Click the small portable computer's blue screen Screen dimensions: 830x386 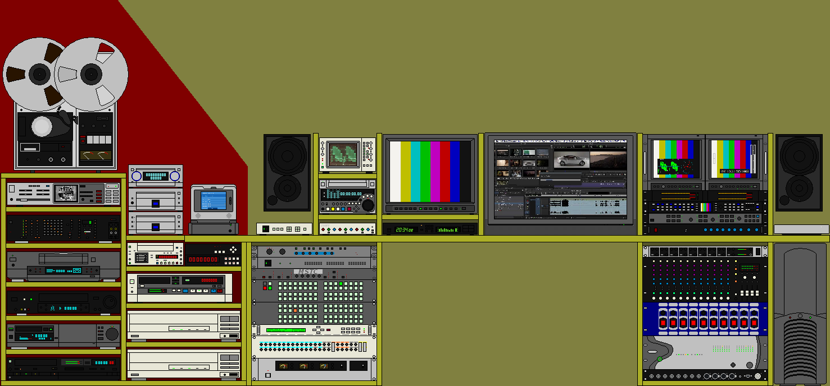213,200
